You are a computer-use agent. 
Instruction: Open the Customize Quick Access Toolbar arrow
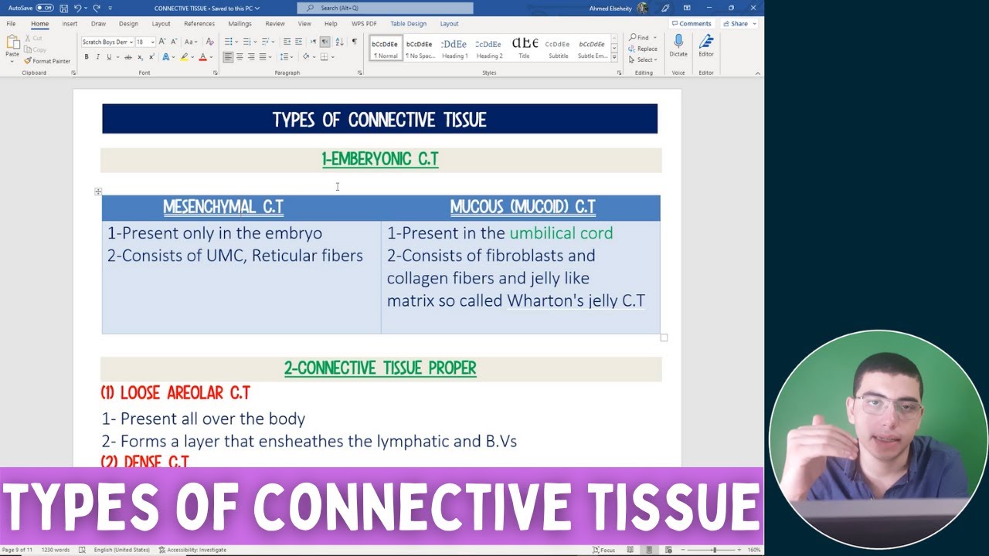110,8
